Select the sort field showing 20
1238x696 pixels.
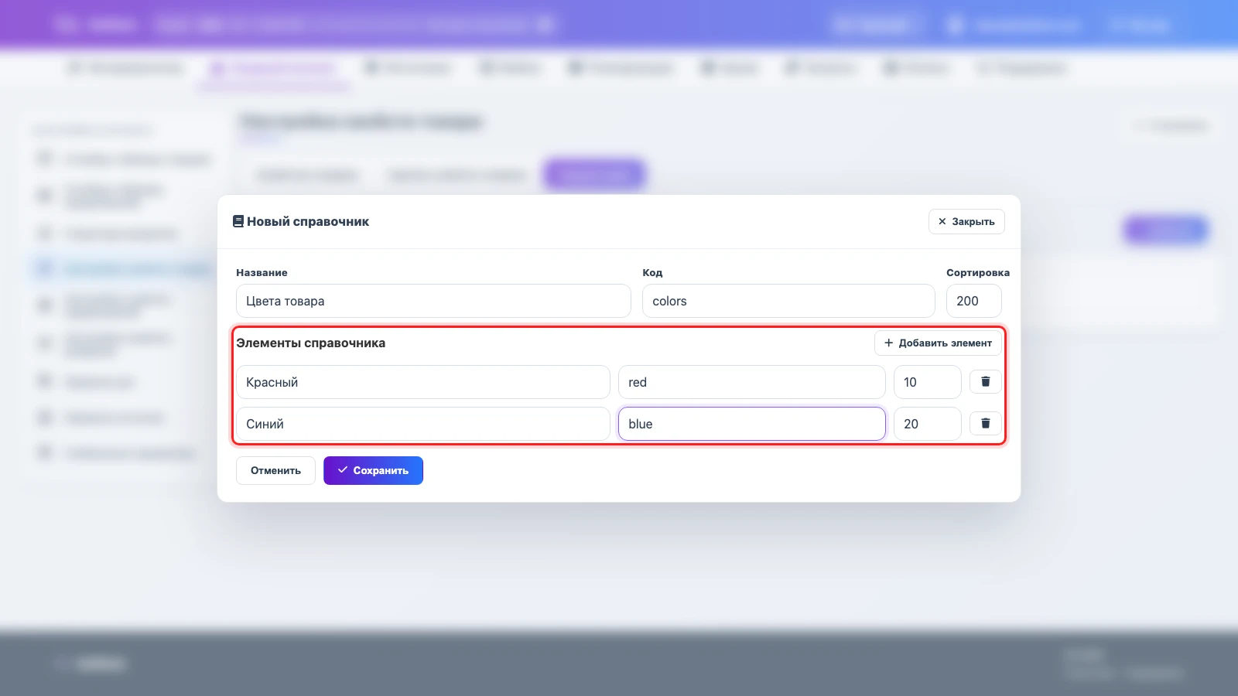tap(928, 424)
